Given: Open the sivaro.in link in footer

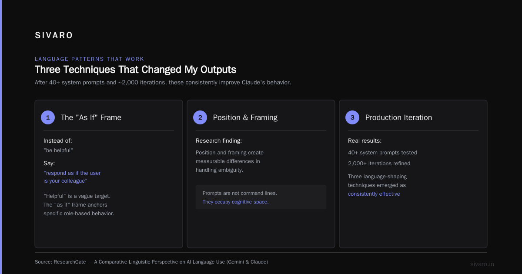Looking at the screenshot, I should click(482, 264).
